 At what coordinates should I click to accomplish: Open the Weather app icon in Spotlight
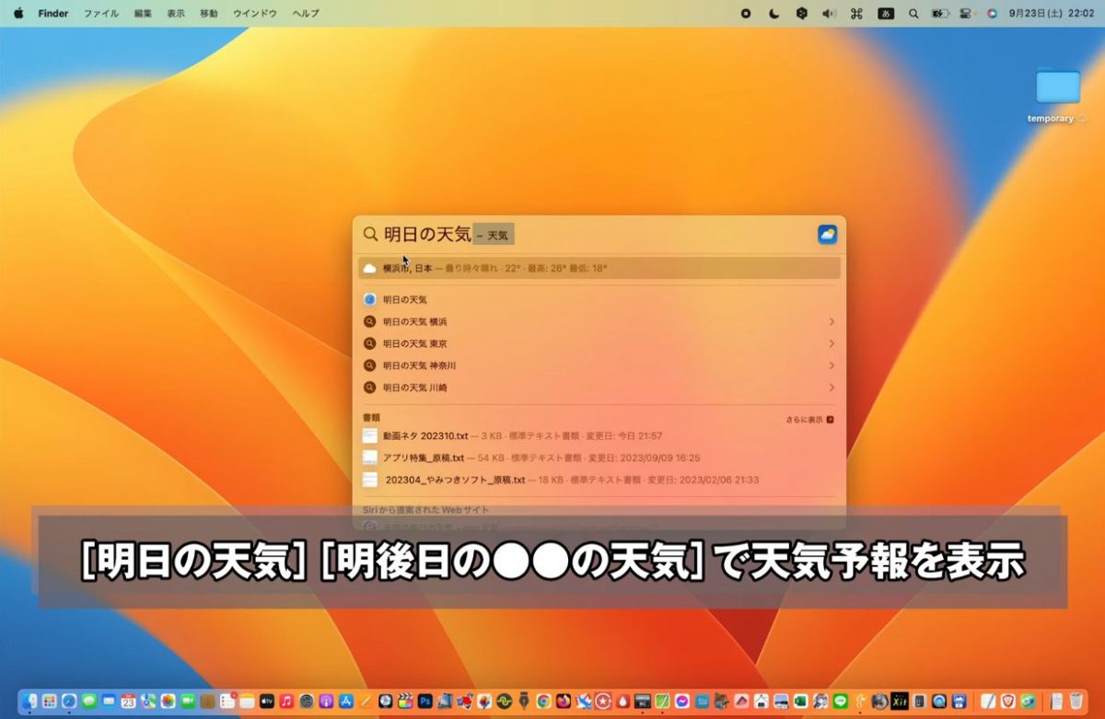pyautogui.click(x=827, y=235)
